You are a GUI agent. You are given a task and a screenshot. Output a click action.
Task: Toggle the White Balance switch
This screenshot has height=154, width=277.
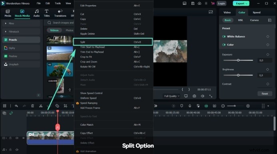224,37
